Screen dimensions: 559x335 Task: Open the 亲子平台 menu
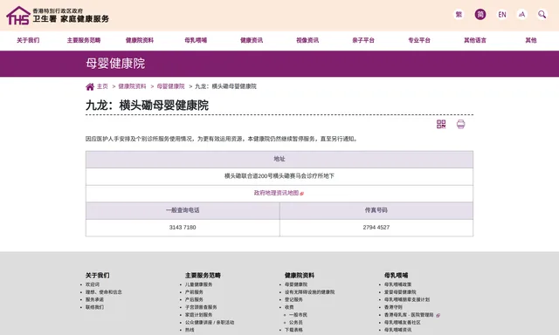(x=363, y=40)
